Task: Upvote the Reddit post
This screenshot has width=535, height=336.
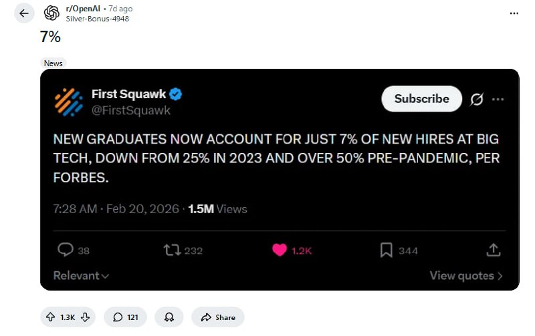Action: [x=51, y=317]
